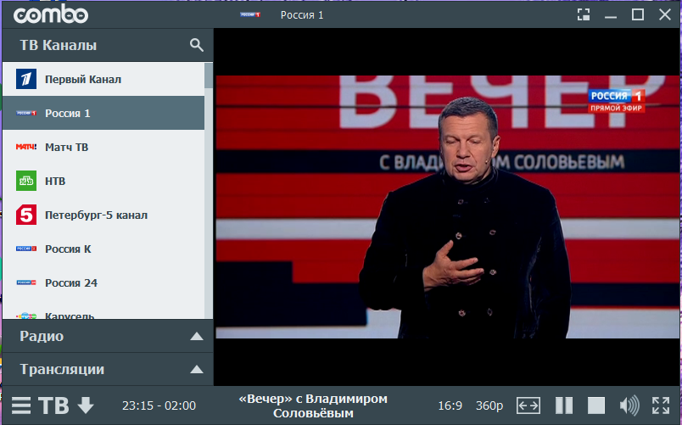The height and width of the screenshot is (425, 682).
Task: Toggle the fit-width stretch icon
Action: coord(528,405)
